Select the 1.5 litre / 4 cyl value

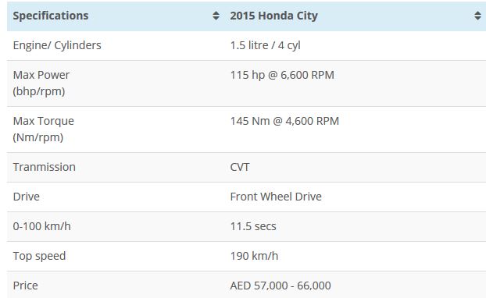coord(266,45)
